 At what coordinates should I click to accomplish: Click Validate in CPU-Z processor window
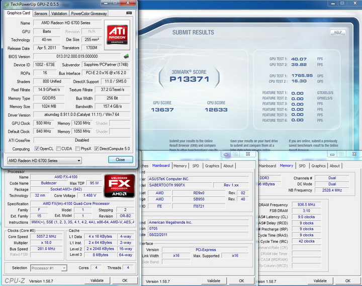(97, 280)
